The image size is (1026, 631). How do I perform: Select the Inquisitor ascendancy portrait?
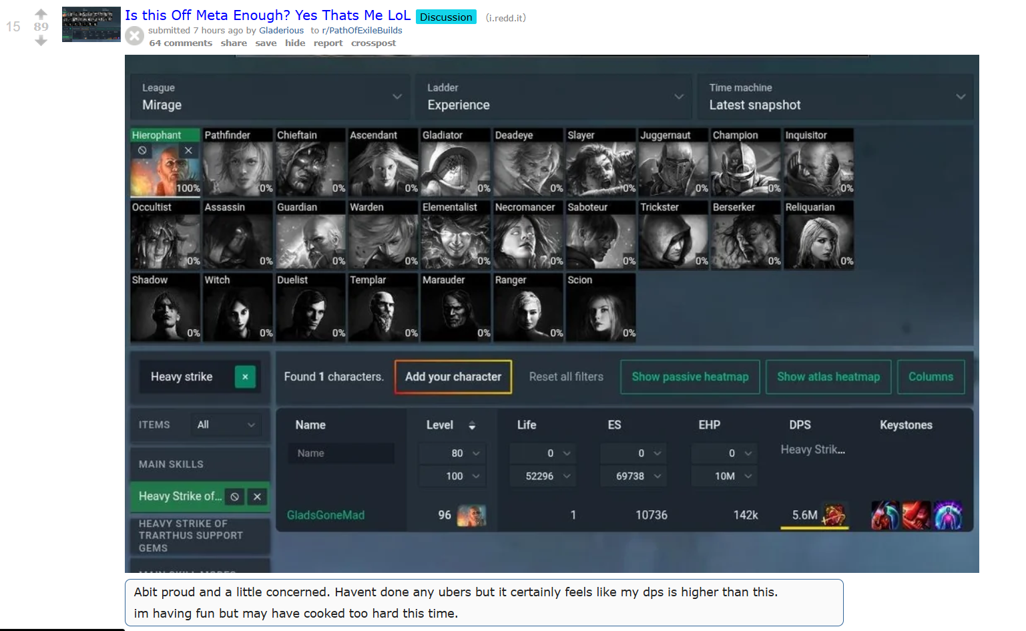coord(819,162)
